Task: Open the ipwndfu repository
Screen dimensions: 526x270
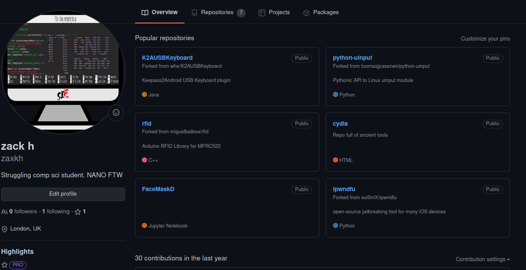Action: pyautogui.click(x=344, y=189)
